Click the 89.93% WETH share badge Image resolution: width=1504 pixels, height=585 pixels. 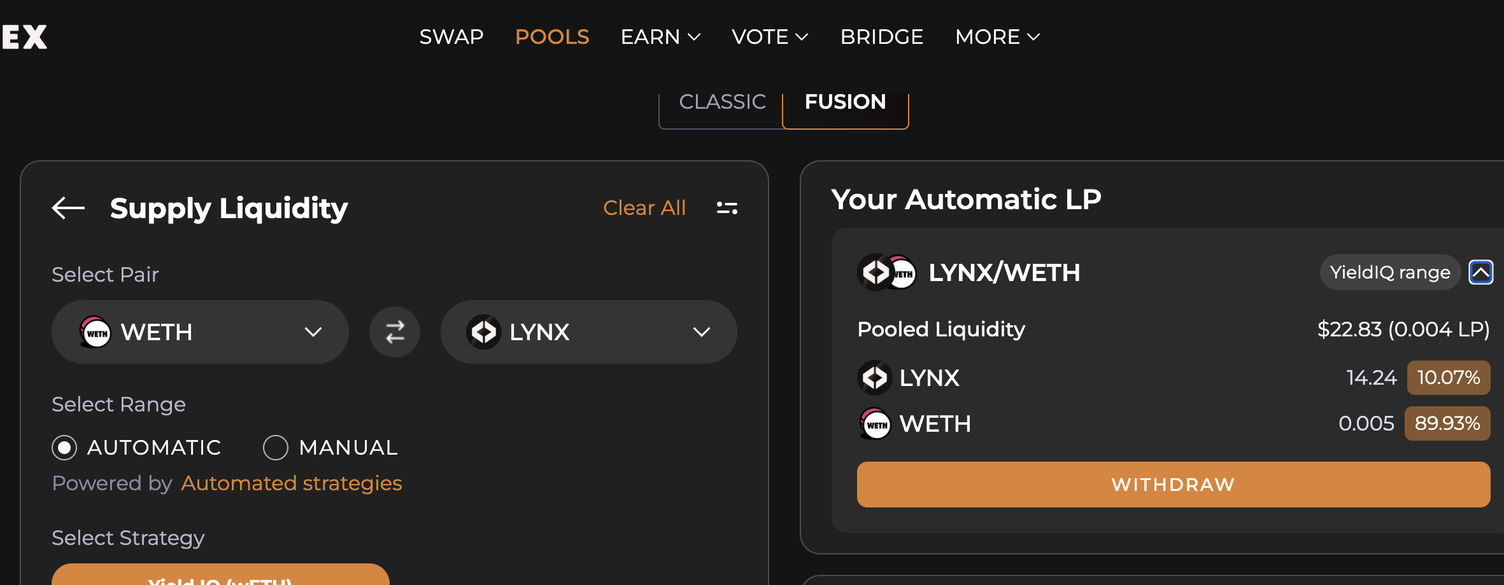coord(1447,423)
